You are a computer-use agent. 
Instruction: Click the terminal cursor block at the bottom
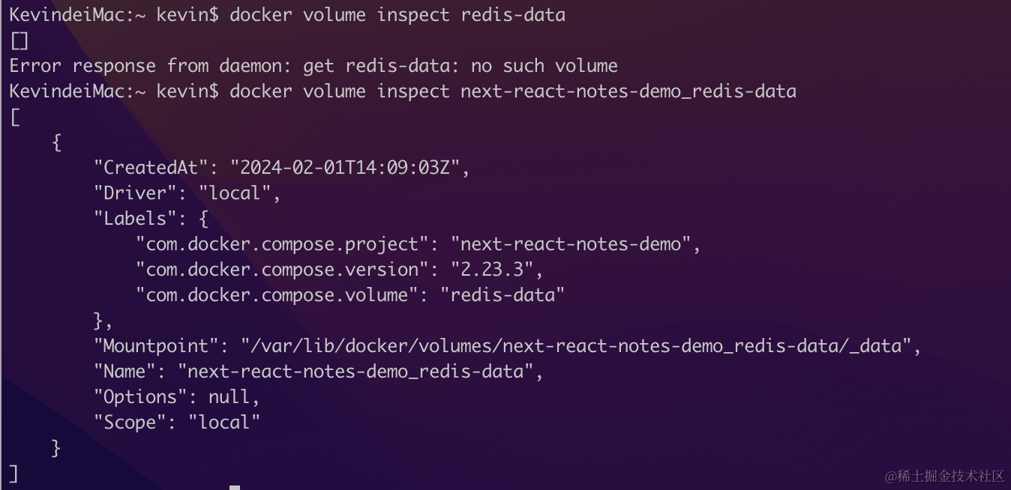click(235, 487)
